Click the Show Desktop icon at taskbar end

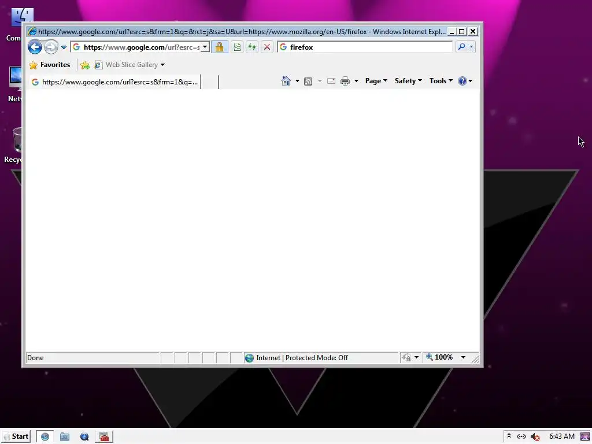point(585,437)
